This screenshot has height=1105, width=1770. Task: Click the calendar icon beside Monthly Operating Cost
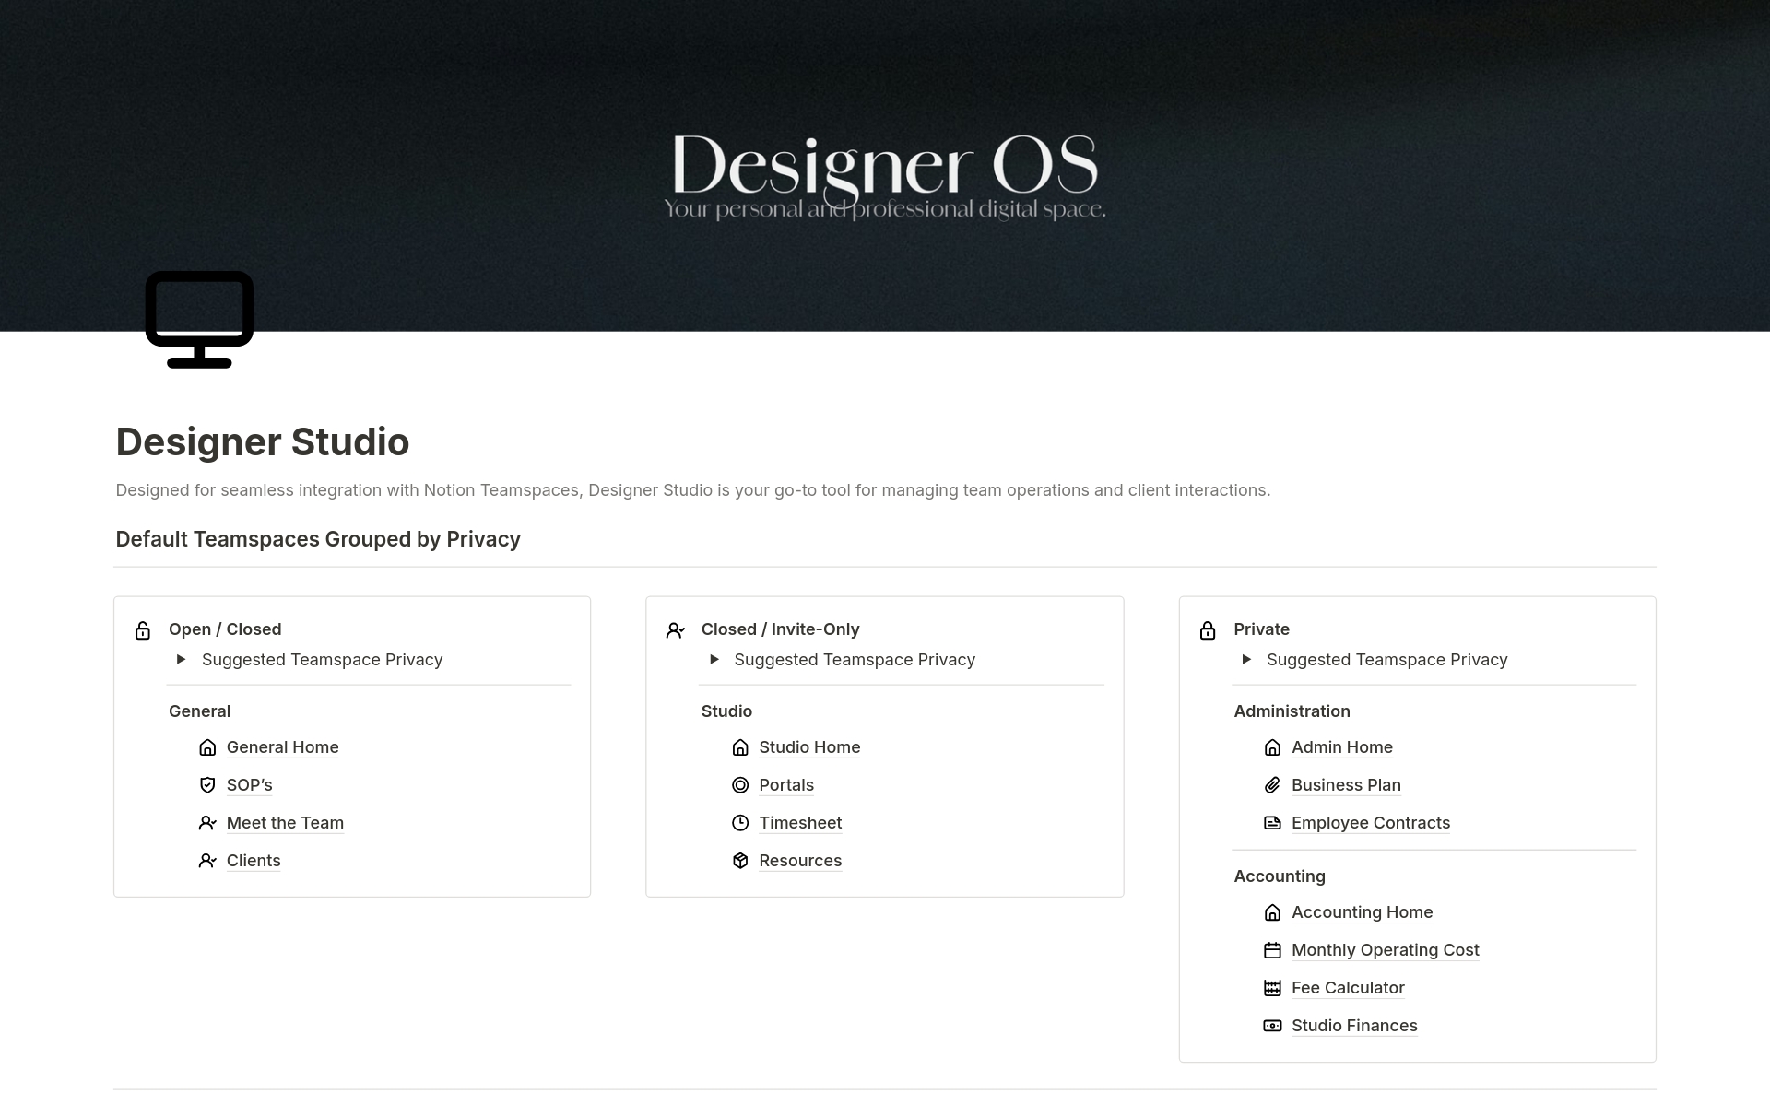coord(1272,950)
